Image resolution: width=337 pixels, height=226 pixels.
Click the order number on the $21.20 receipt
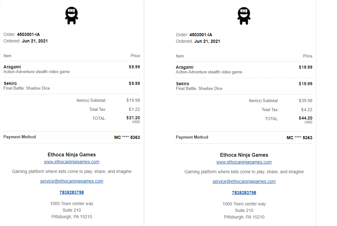pos(28,34)
